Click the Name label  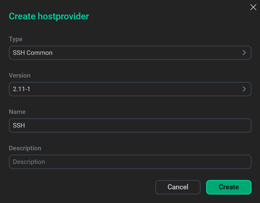tap(17, 112)
